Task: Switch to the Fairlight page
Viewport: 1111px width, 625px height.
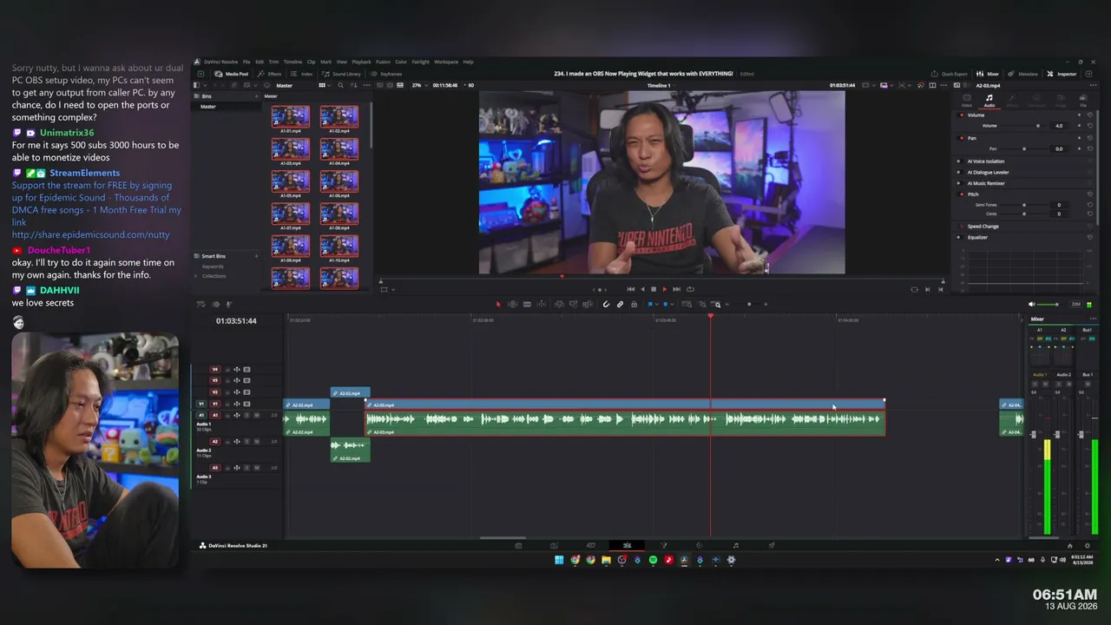Action: (735, 545)
